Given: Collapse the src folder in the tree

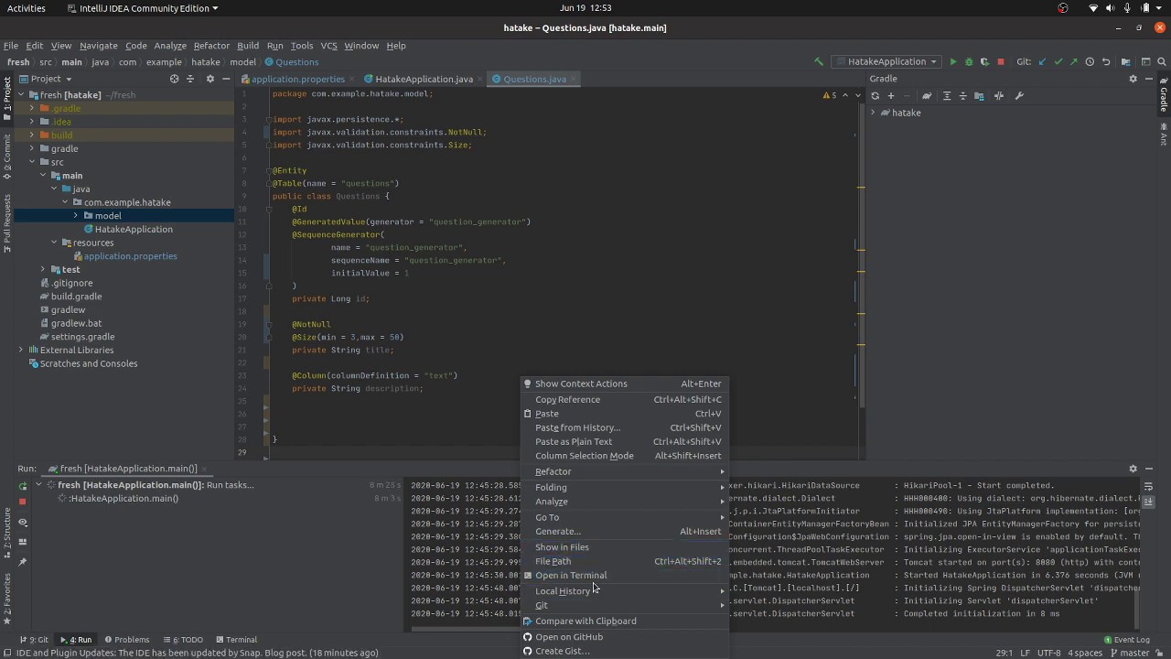Looking at the screenshot, I should (32, 162).
